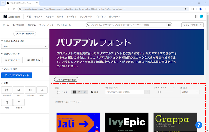
Task: Click the magnifier icon in font search
Action: 88,25
